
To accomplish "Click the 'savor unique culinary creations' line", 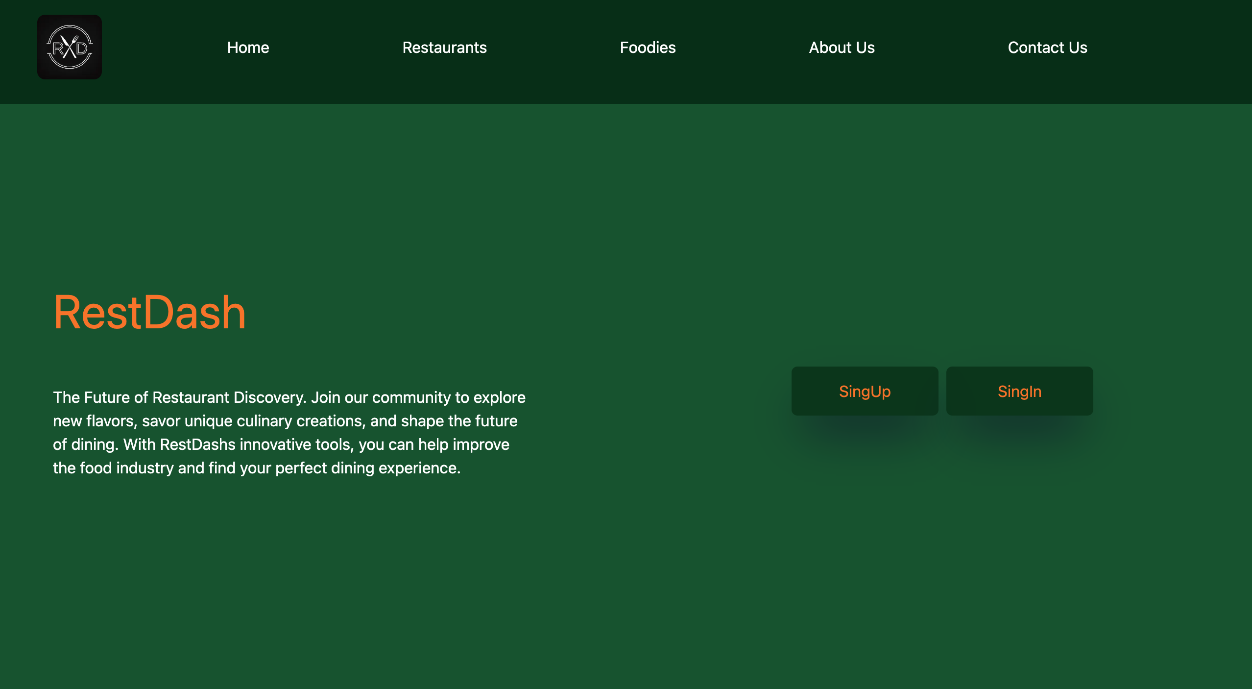I will pyautogui.click(x=252, y=421).
